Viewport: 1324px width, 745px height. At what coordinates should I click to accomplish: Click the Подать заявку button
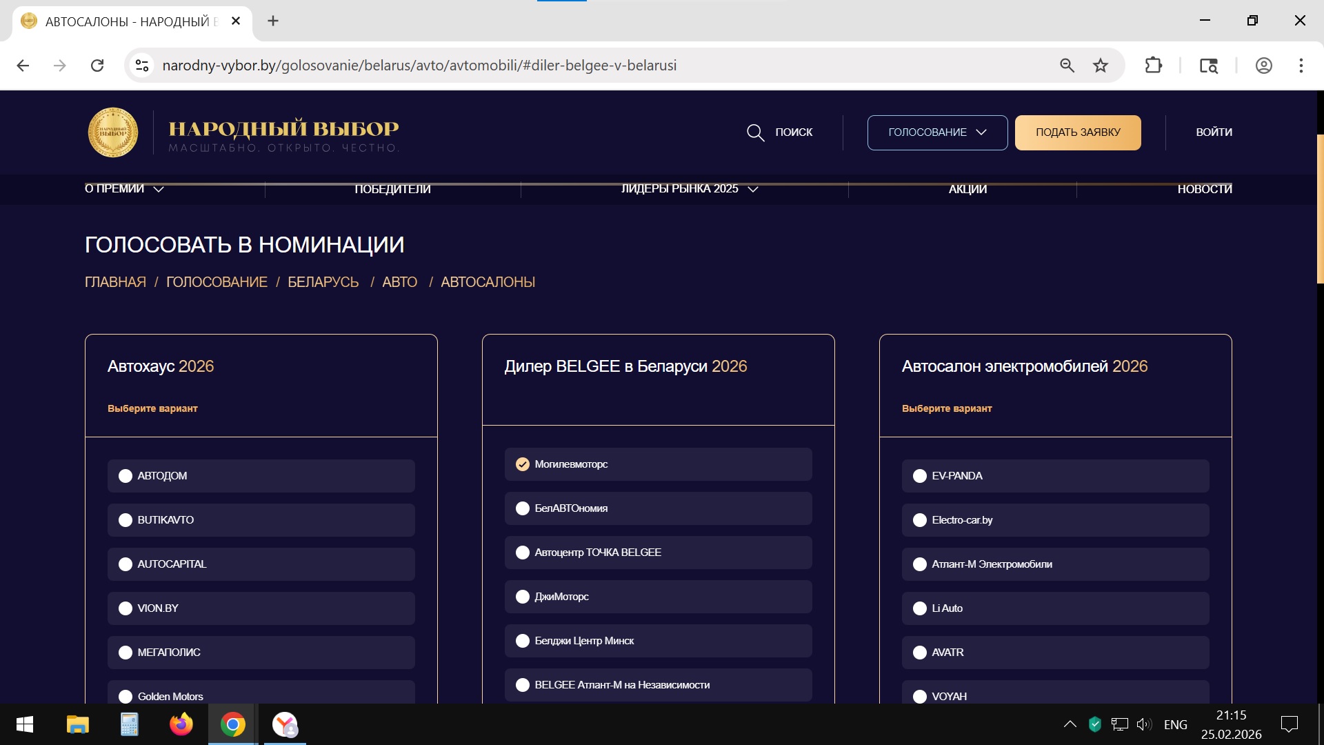click(1077, 132)
